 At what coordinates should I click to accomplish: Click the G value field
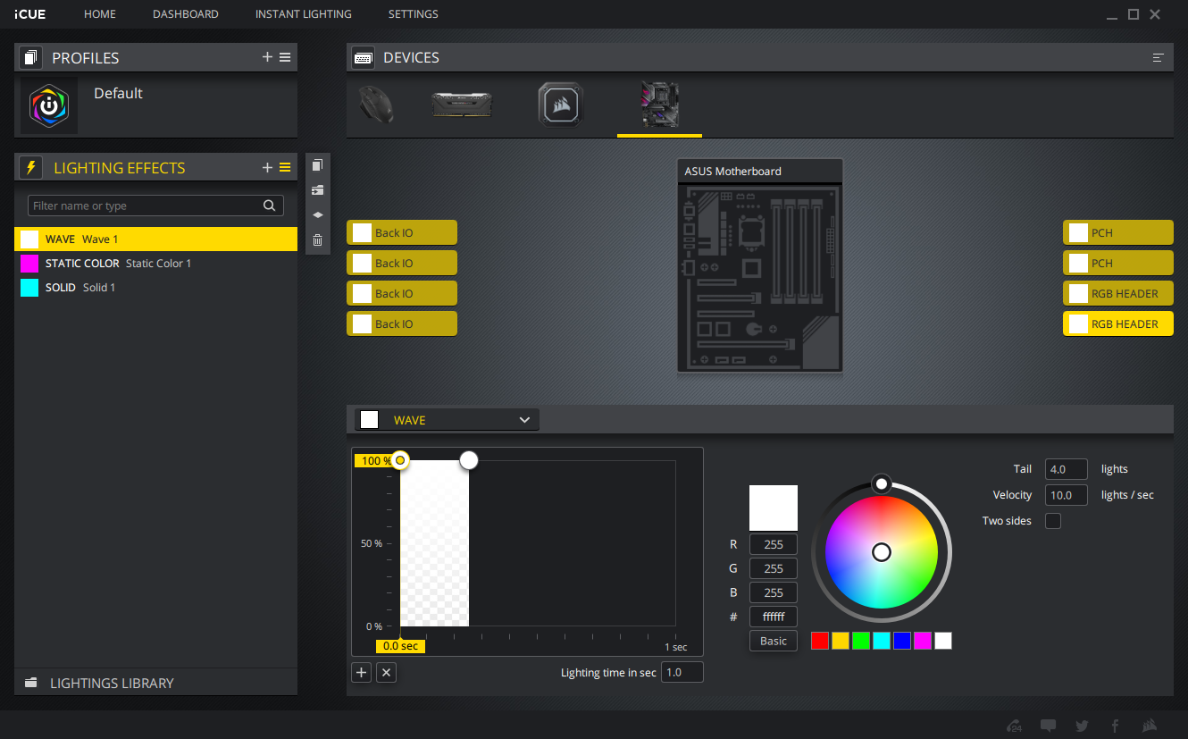(x=774, y=568)
